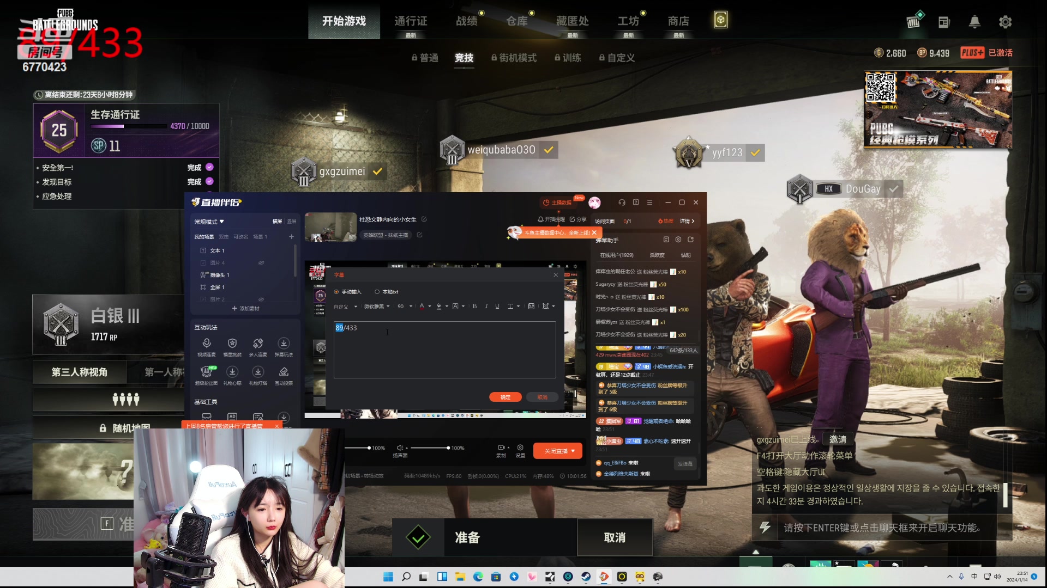Click the 录制 record icon

coord(501,448)
